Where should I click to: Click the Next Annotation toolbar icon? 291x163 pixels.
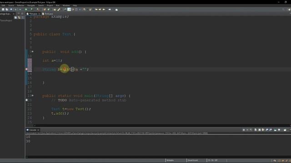[x=85, y=10]
